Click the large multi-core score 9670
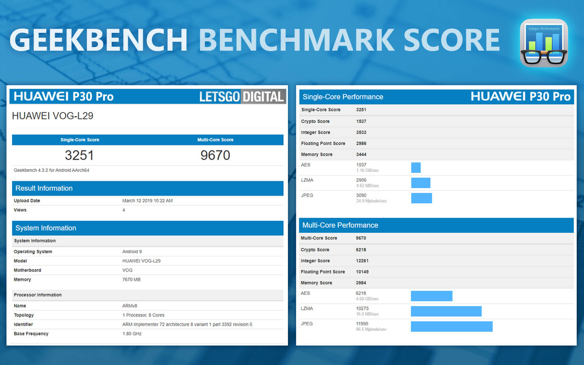584x365 pixels. point(215,155)
